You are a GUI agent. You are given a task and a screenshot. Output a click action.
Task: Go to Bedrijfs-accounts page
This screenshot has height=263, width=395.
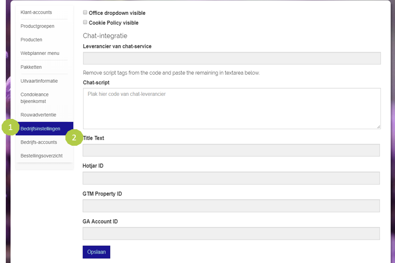[x=39, y=142]
